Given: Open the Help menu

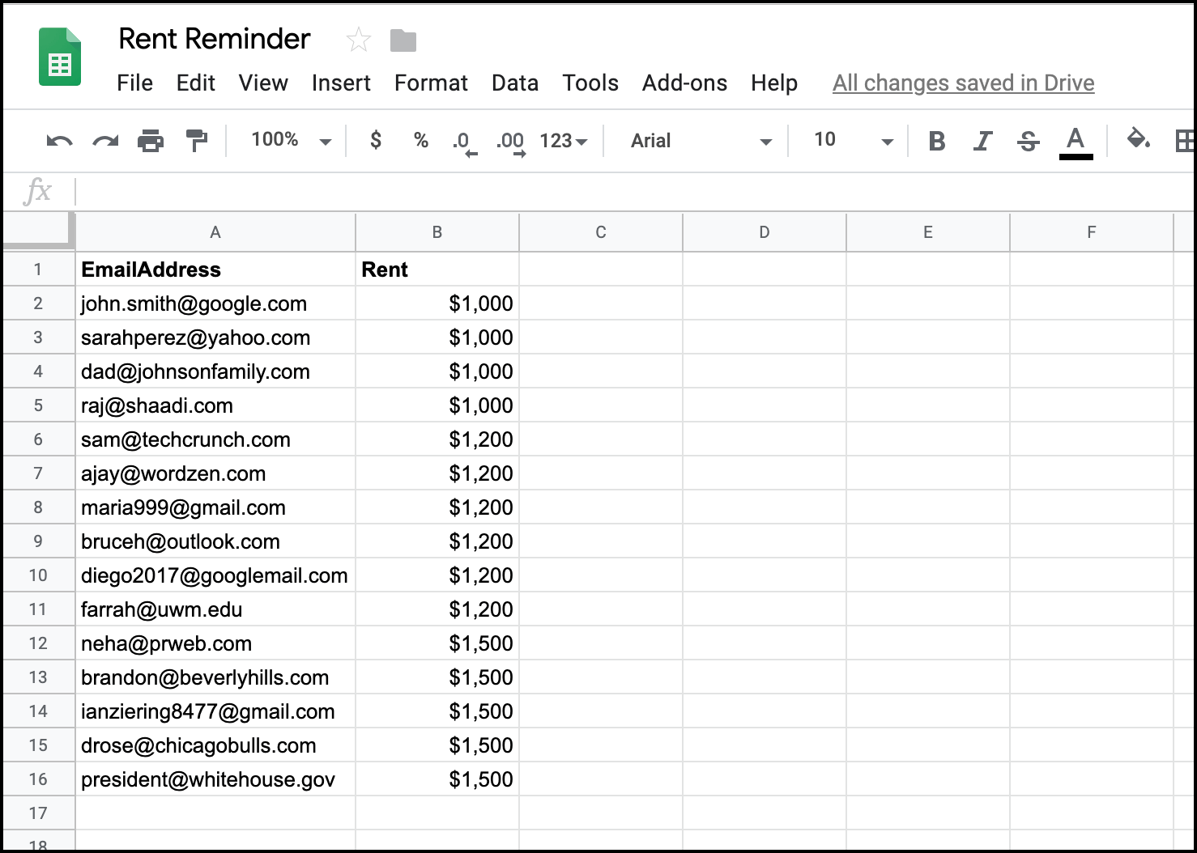Looking at the screenshot, I should point(774,83).
